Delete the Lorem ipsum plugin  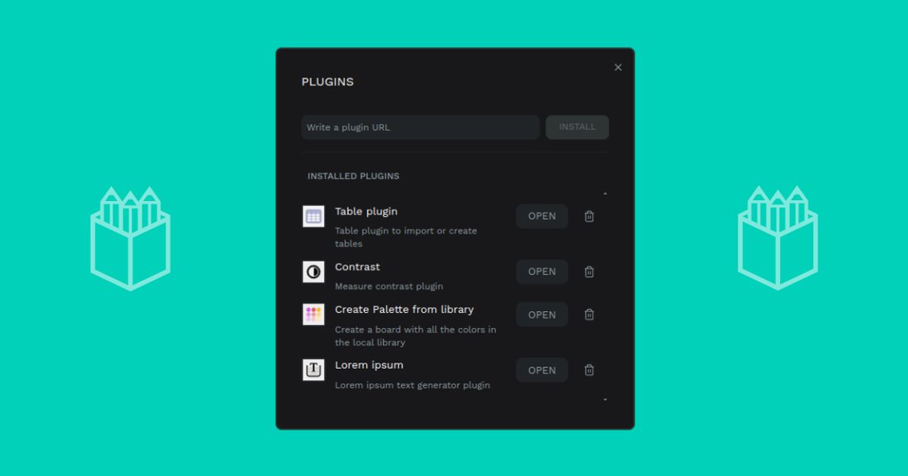[x=589, y=370]
